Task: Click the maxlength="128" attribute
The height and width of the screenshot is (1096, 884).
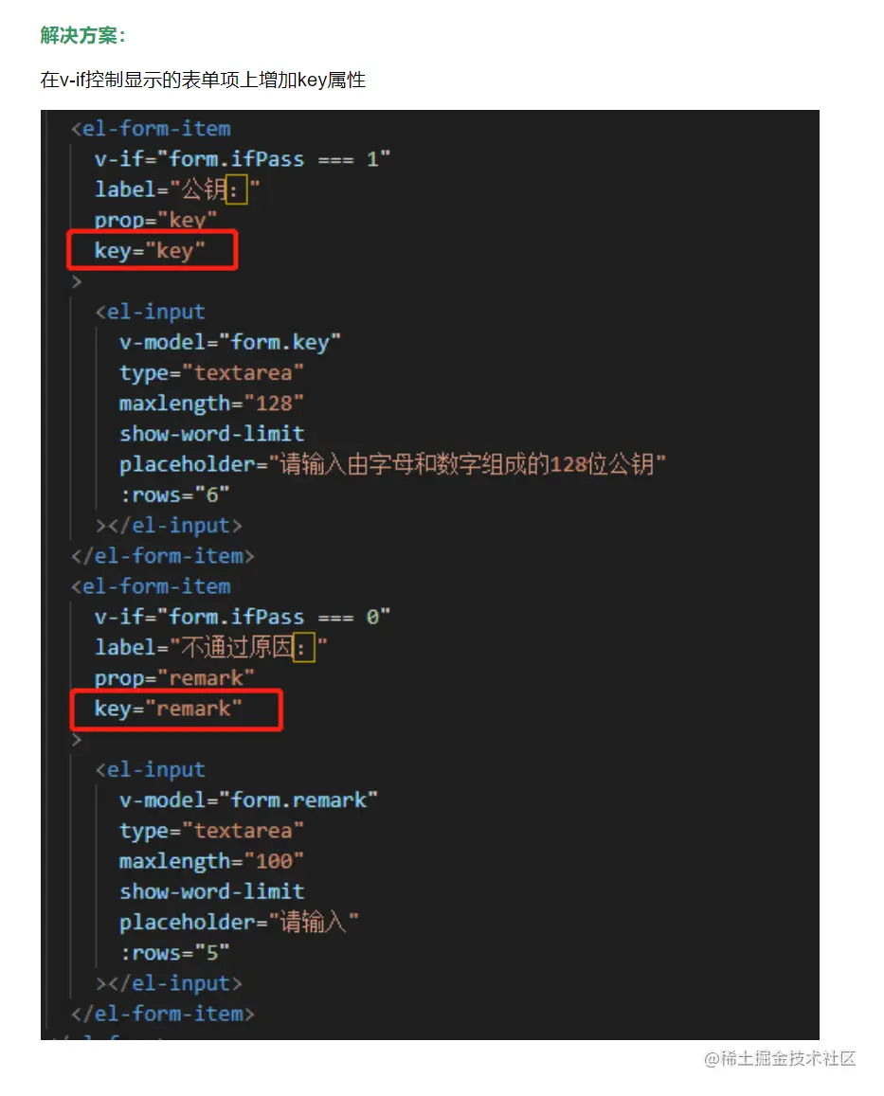Action: [211, 404]
